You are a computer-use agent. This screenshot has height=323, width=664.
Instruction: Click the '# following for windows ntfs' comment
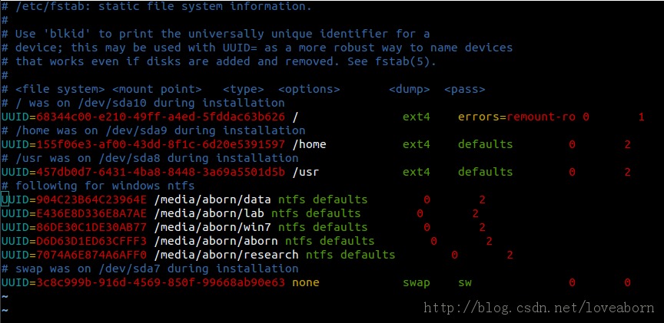pos(98,186)
